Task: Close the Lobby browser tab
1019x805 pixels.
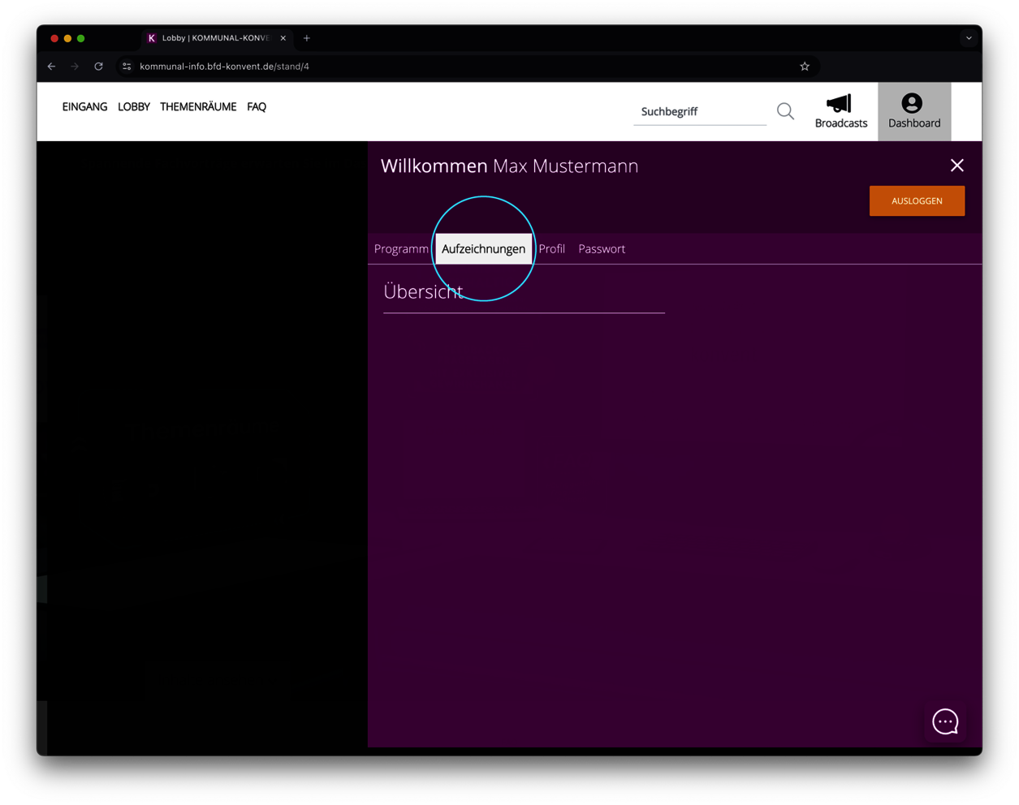Action: [x=283, y=38]
